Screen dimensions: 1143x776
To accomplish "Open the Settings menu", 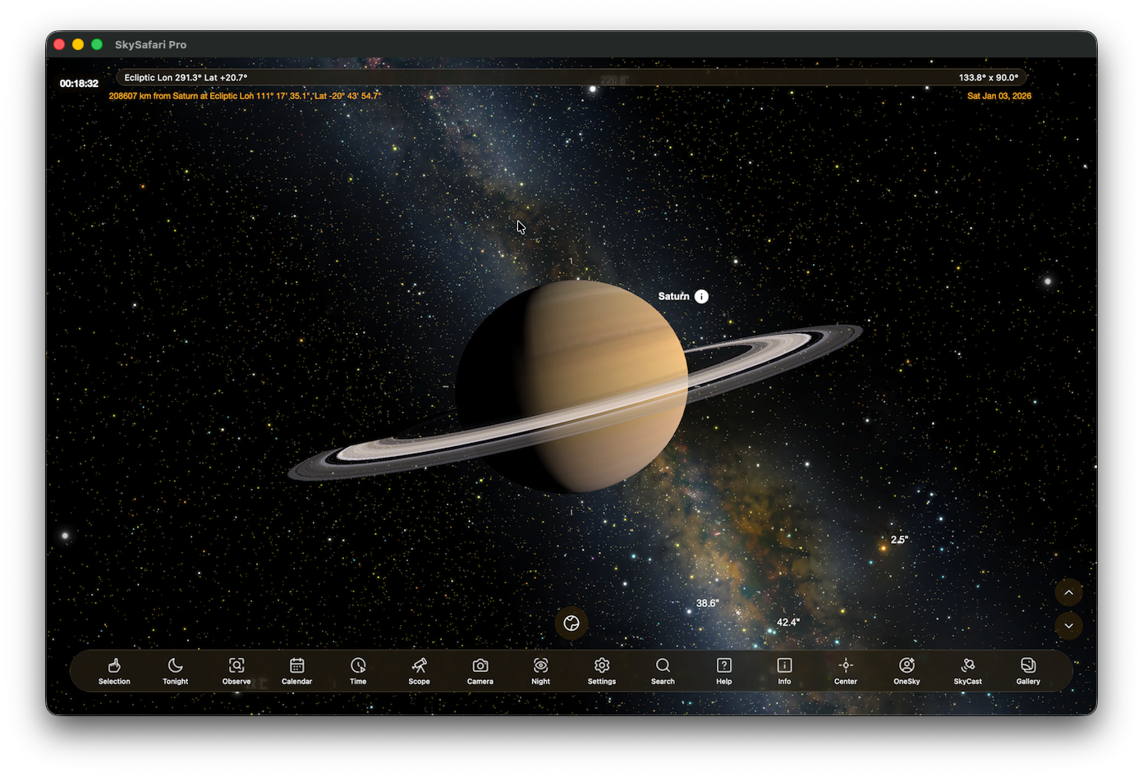I will pos(601,670).
